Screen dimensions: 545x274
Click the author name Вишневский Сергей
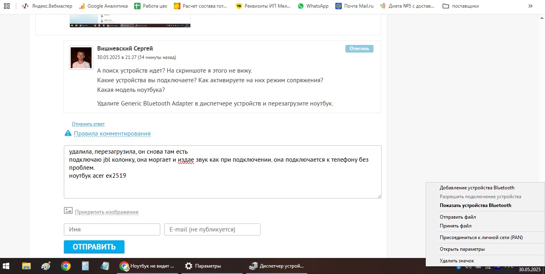click(125, 49)
